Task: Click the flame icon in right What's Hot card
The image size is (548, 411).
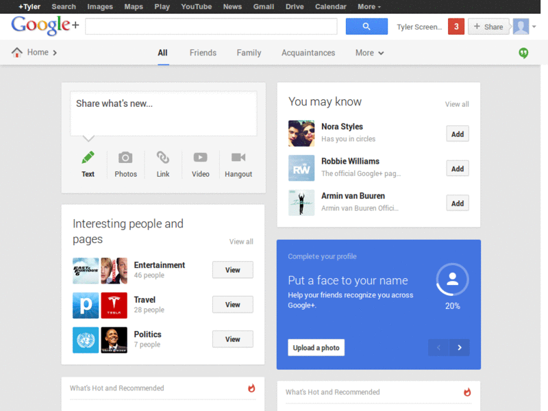Action: [467, 392]
